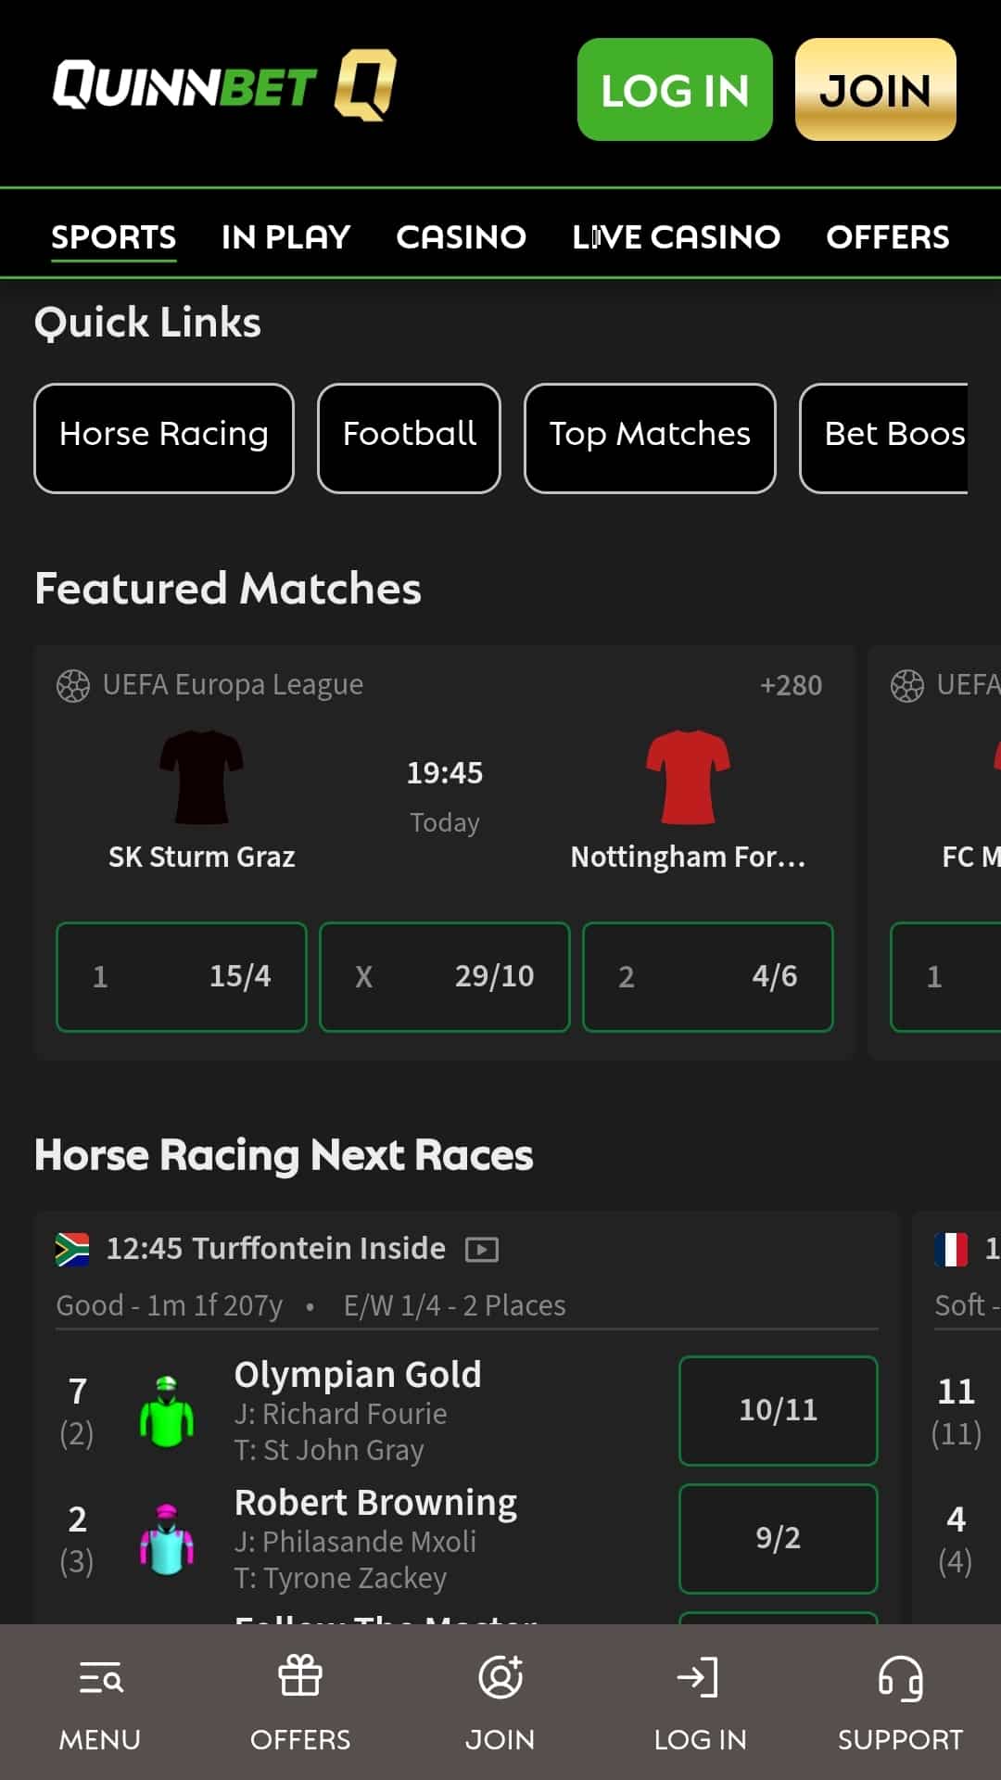Viewport: 1001px width, 1780px height.
Task: Open the Horse Racing quick link
Action: point(163,436)
